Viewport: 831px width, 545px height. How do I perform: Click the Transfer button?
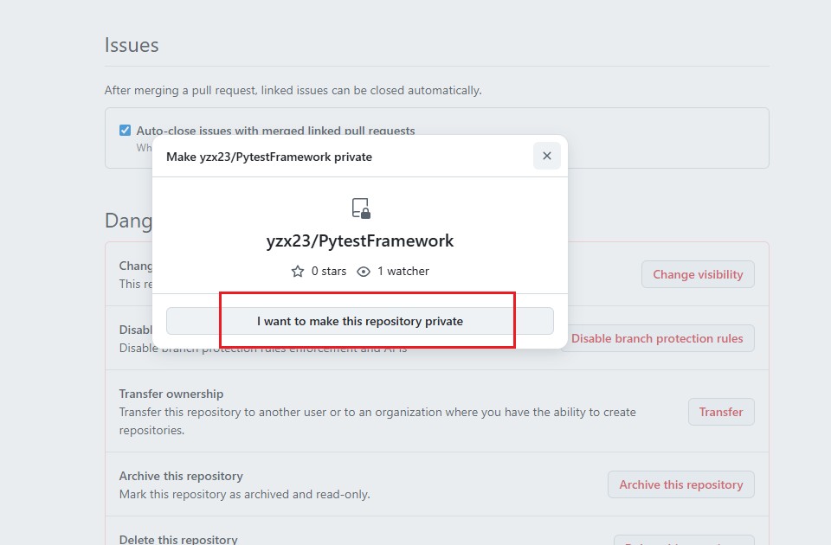[721, 412]
